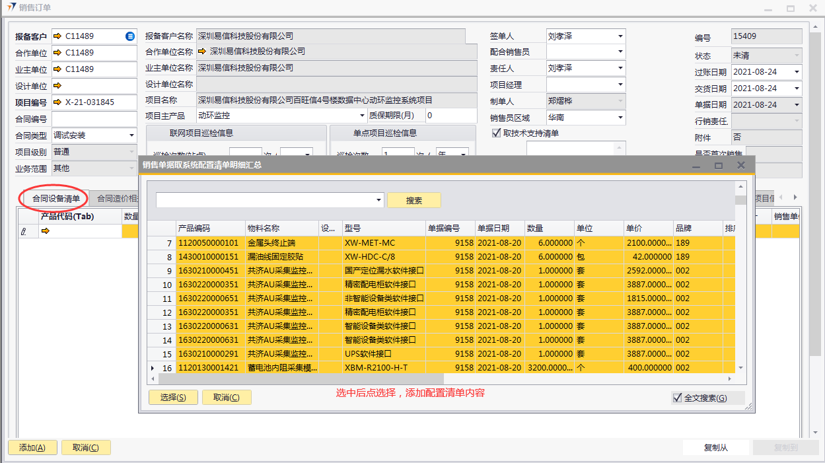Viewport: 825px width, 463px height.
Task: Switch to the 合同设备清单 tab
Action: [56, 198]
